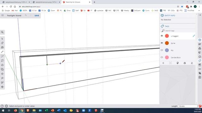The image size is (202, 113).
Task: Open Entity Info panel icon in sidebar
Action: pos(200,40)
